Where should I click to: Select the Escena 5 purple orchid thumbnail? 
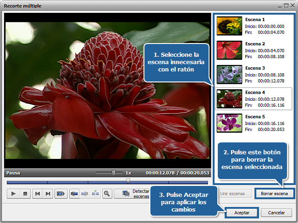229,123
